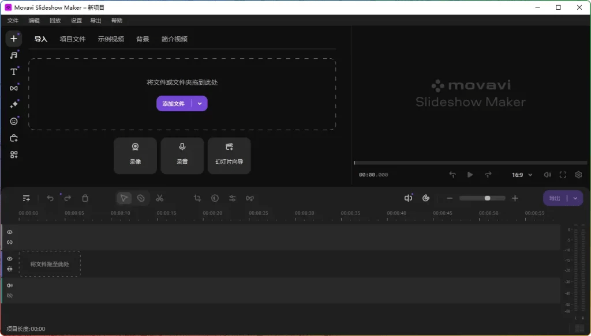
Task: Open the stickers smiley panel
Action: tap(13, 121)
